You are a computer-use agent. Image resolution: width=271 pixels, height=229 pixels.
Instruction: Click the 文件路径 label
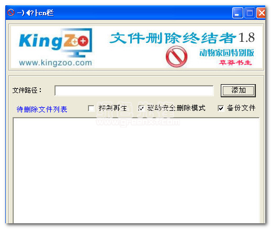[27, 90]
